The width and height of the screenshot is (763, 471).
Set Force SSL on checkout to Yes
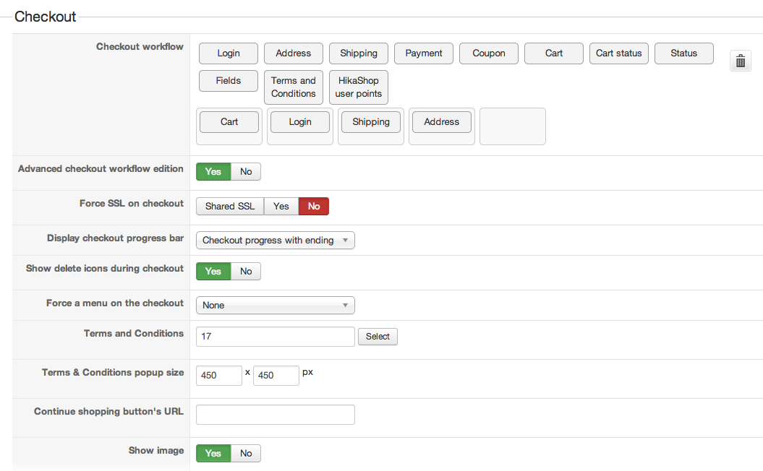point(281,207)
